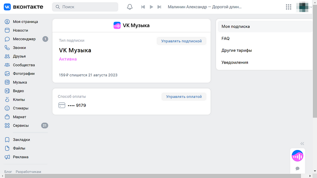Select FAQ in the right menu
317x178 pixels.
click(x=226, y=39)
